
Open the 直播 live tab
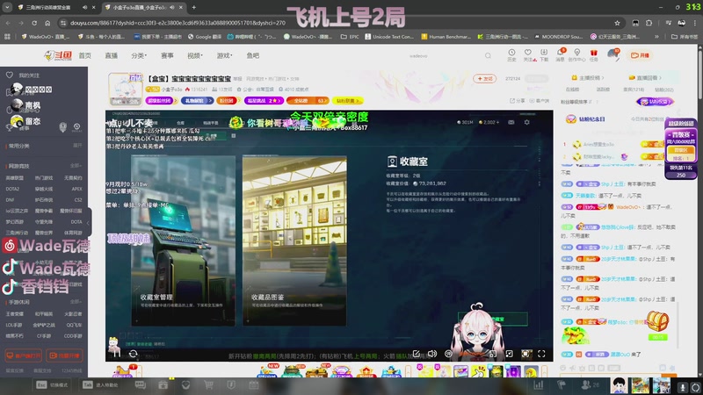click(112, 55)
